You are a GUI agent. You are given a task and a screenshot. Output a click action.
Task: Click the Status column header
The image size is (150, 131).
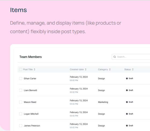click(127, 70)
